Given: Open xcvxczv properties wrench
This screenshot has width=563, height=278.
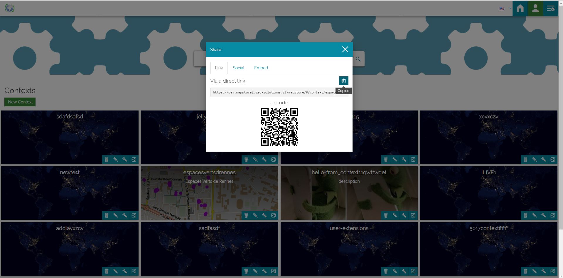Looking at the screenshot, I should pos(544,159).
